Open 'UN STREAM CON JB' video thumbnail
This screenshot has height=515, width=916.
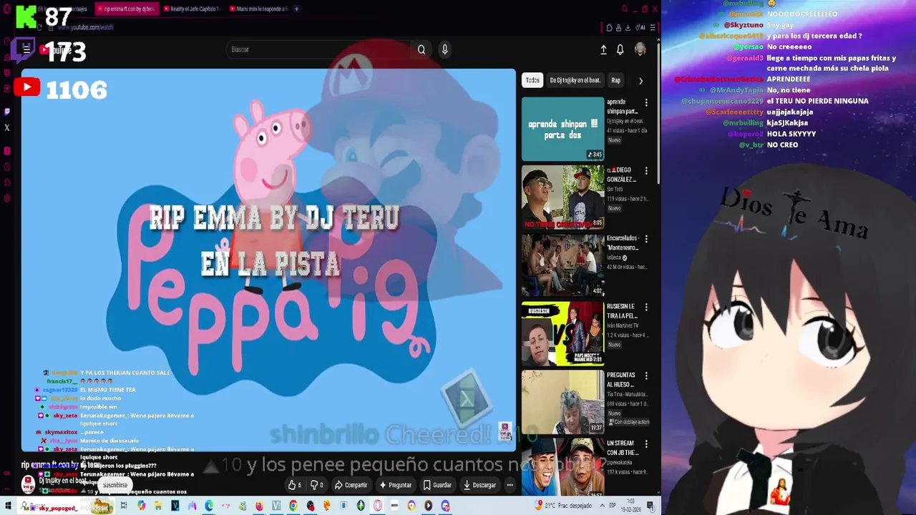(x=562, y=467)
